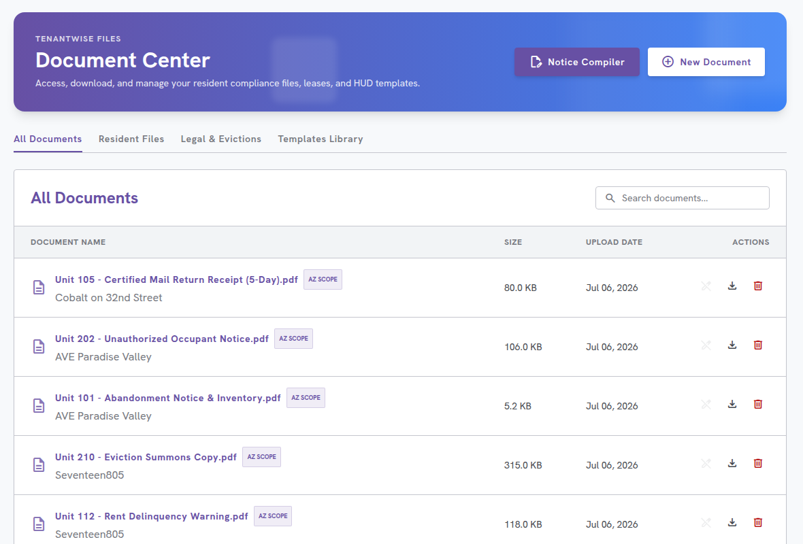803x544 pixels.
Task: Click the Upload Date column header
Action: 614,242
